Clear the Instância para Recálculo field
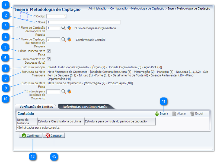This screenshot has width=217, height=163. click(69, 91)
